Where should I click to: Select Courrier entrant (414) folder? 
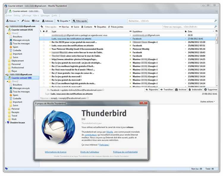point(22,30)
